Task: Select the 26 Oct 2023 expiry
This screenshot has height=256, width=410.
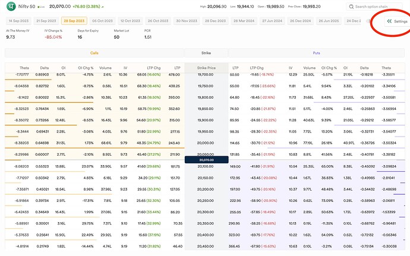Action: click(158, 21)
